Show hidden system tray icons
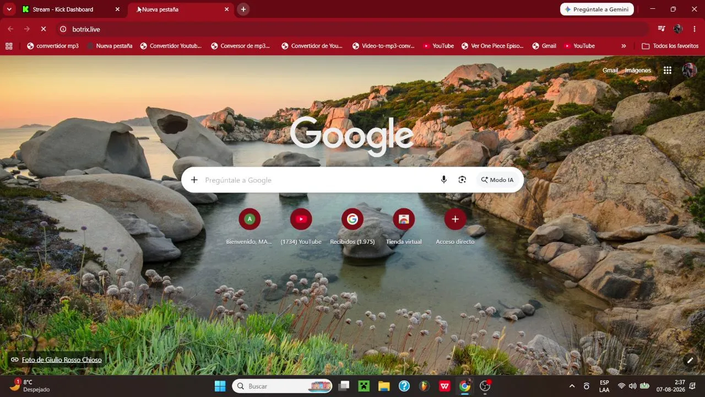This screenshot has width=705, height=397. tap(572, 386)
